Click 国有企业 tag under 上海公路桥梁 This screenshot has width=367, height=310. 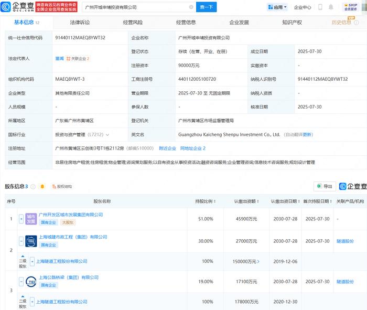click(48, 285)
